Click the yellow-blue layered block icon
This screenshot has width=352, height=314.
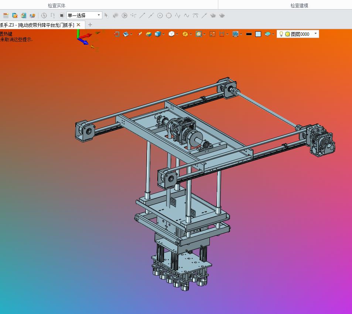point(148,34)
